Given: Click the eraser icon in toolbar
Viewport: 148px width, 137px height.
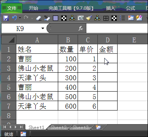Looking at the screenshot, I should pyautogui.click(x=39, y=18).
